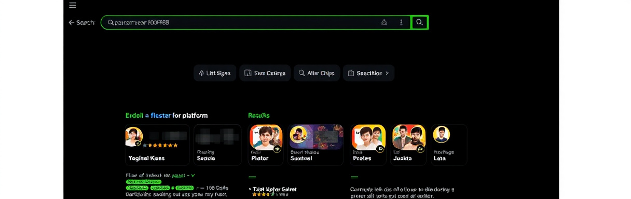Viewport: 631px width, 199px height.
Task: Click the badge icon on Protes thumbnail
Action: pos(380,149)
